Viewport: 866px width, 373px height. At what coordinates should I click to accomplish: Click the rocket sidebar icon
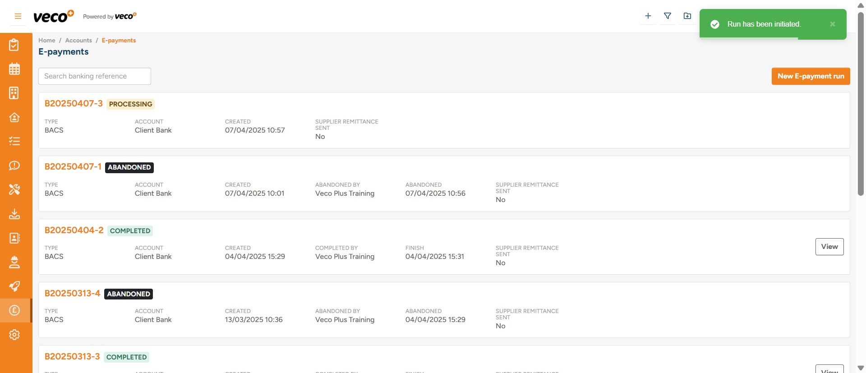point(14,286)
